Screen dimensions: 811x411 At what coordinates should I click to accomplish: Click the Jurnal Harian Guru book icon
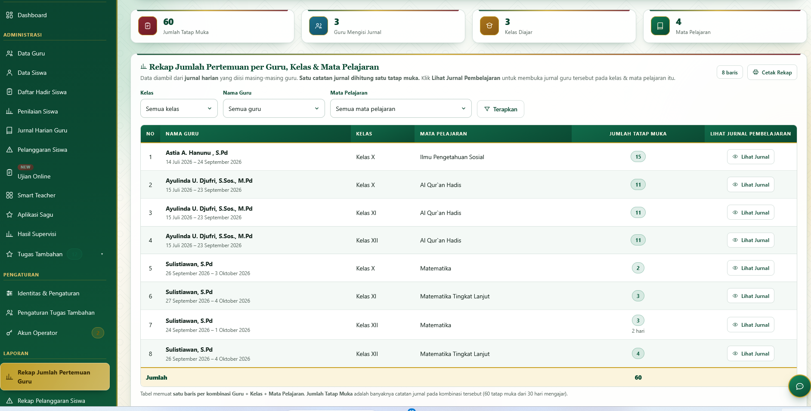tap(9, 130)
